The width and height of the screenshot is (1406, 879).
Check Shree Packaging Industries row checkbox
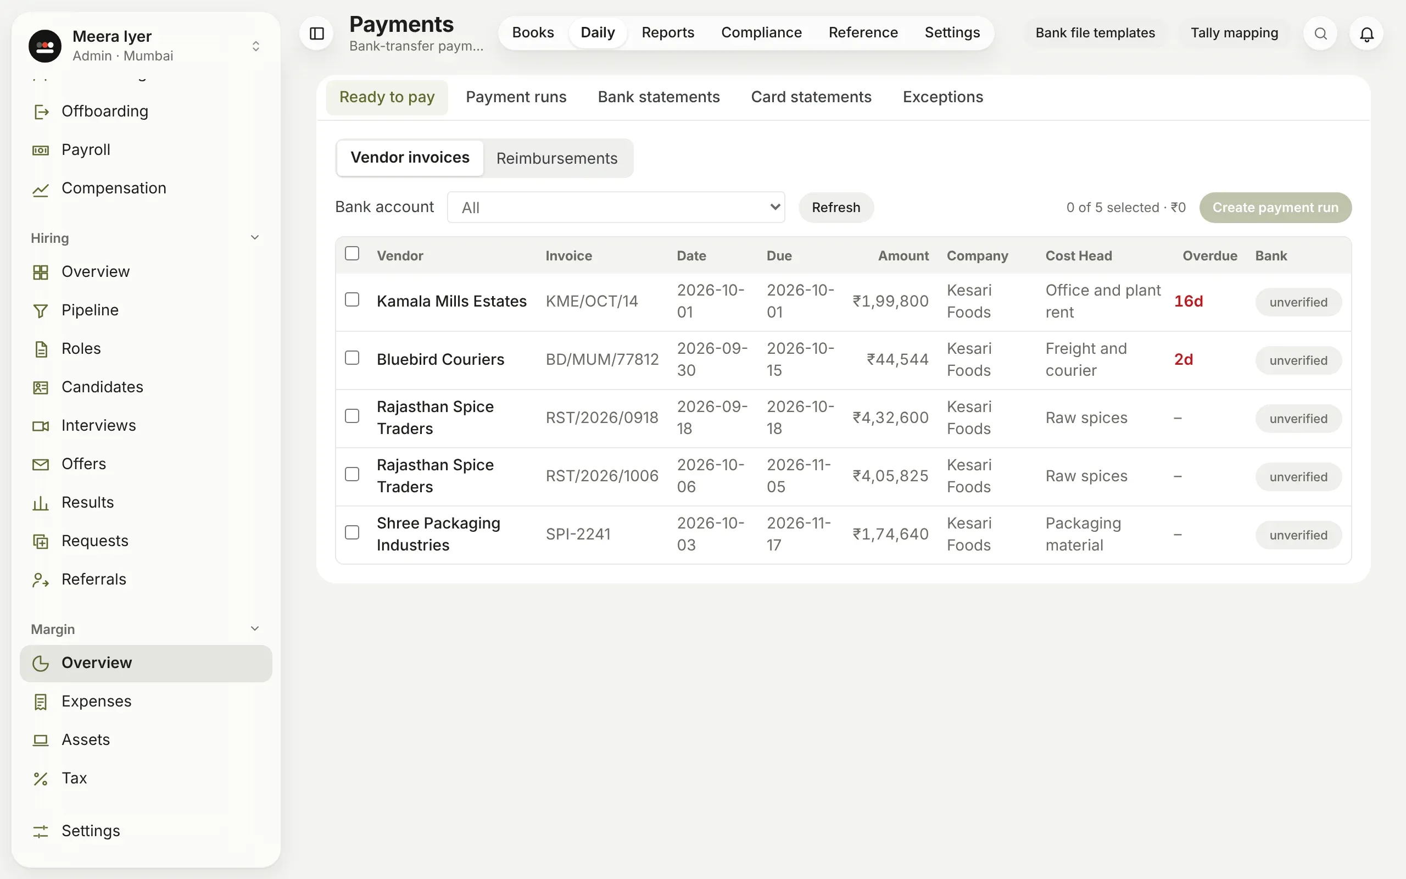352,532
